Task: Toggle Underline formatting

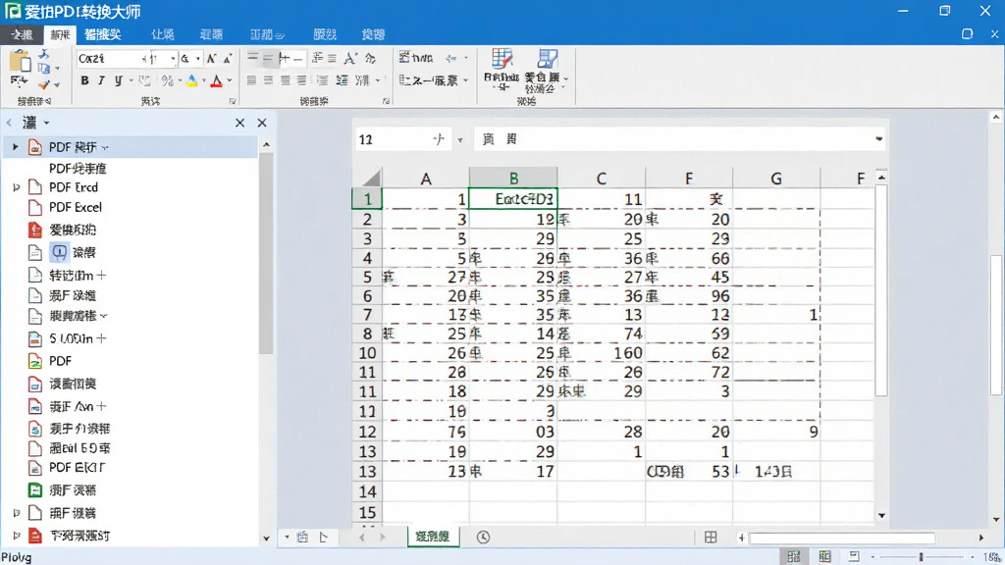Action: point(118,80)
